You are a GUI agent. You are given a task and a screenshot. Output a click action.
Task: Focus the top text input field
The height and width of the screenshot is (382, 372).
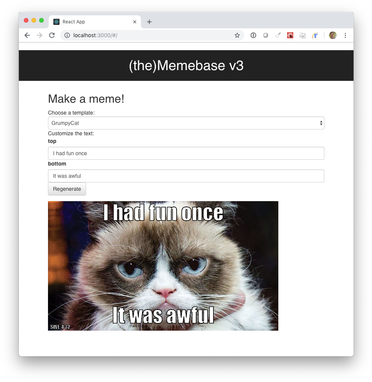186,153
